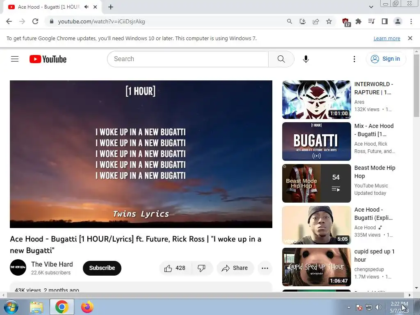Image resolution: width=420 pixels, height=315 pixels.
Task: Click the Sign in button
Action: pyautogui.click(x=386, y=59)
